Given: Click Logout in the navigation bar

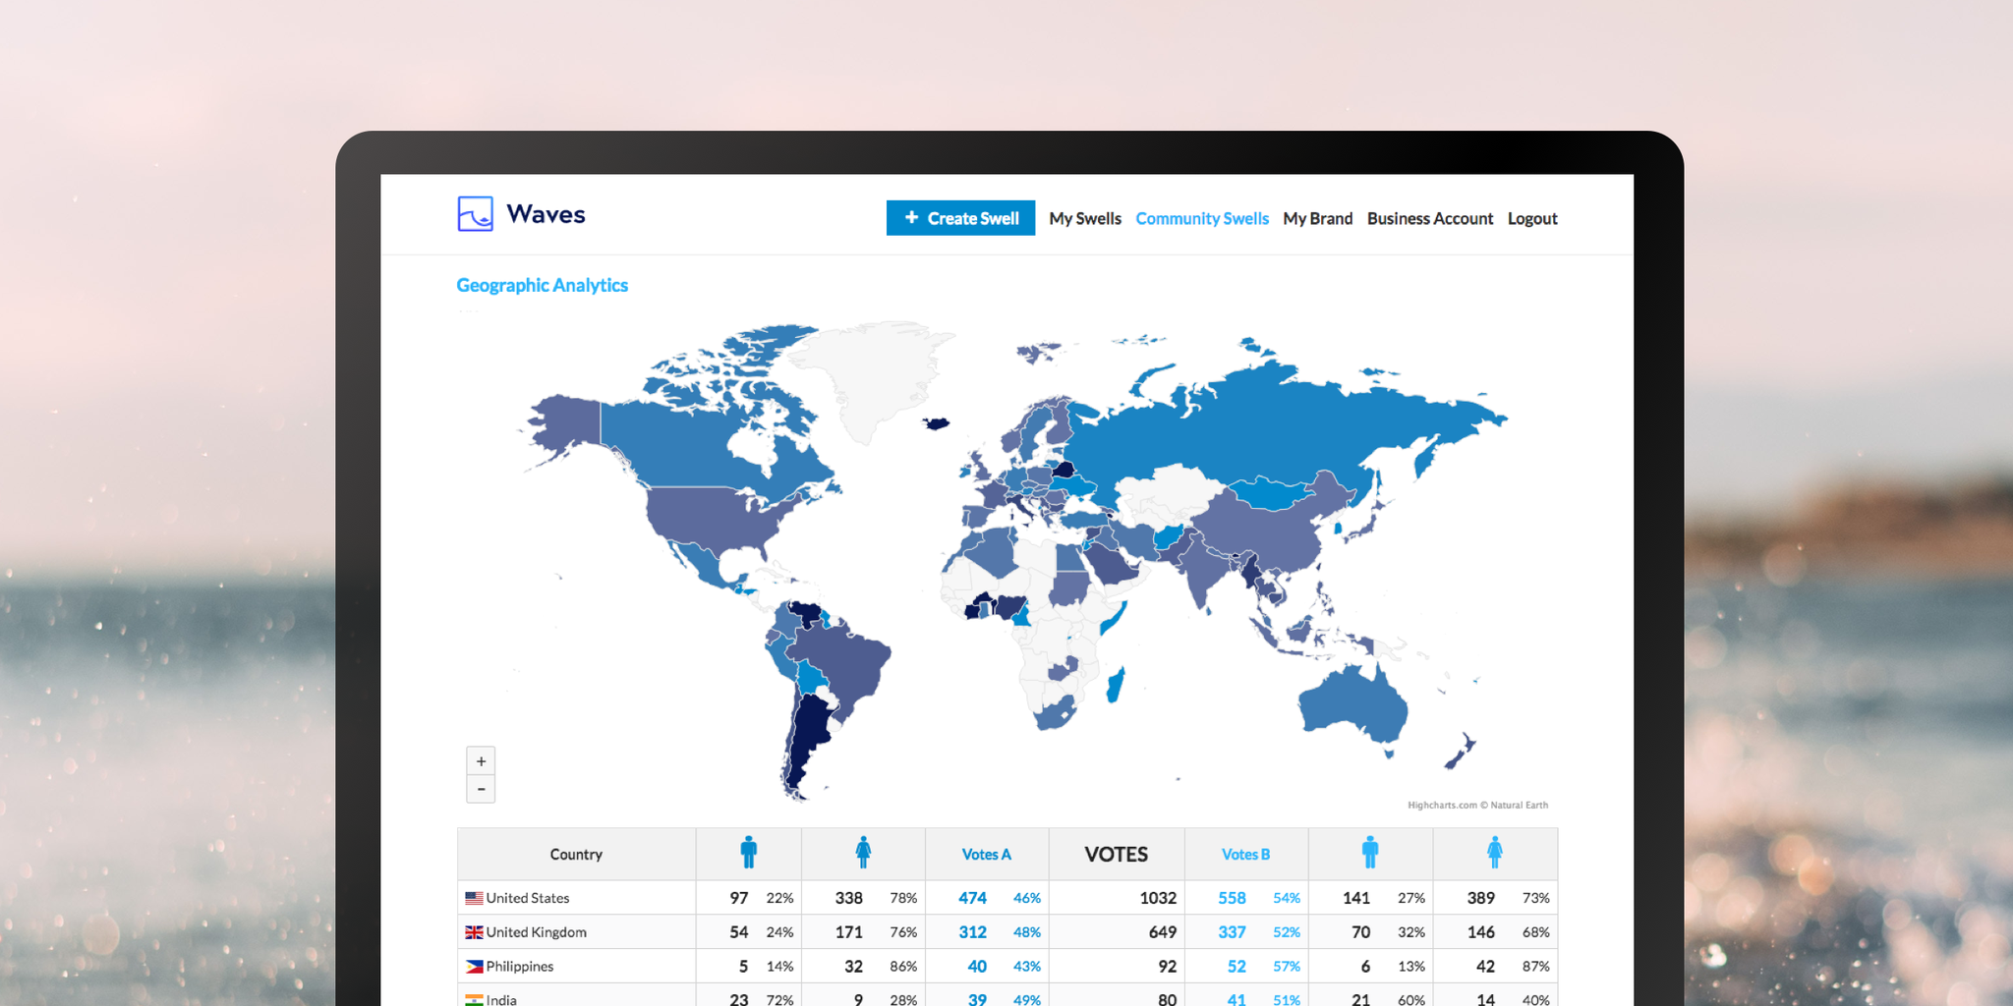Looking at the screenshot, I should (1532, 218).
